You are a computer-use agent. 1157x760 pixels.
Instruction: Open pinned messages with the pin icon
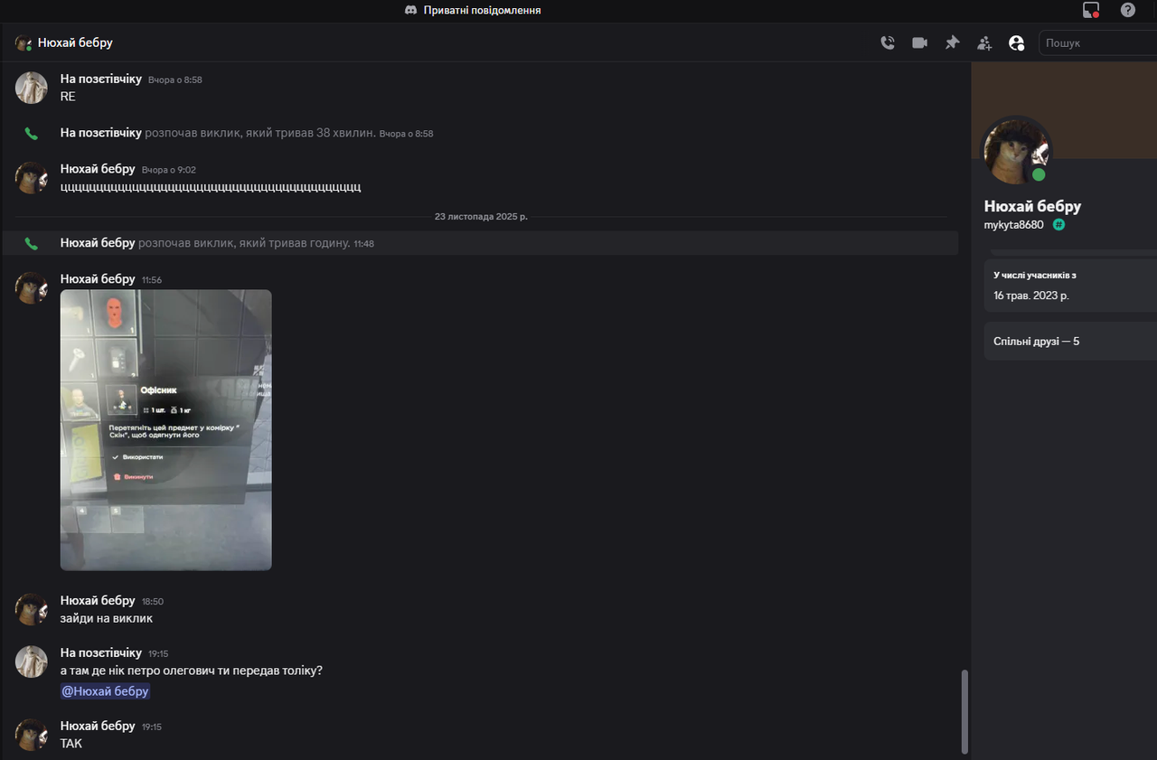click(x=952, y=42)
